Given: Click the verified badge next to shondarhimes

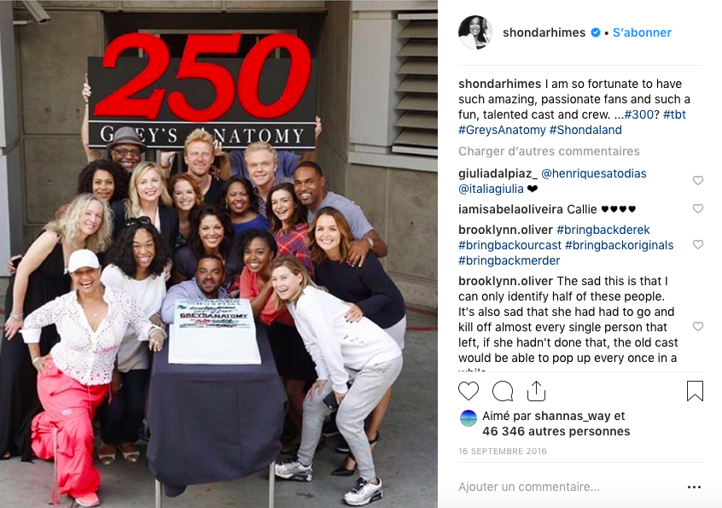Looking at the screenshot, I should [x=596, y=32].
